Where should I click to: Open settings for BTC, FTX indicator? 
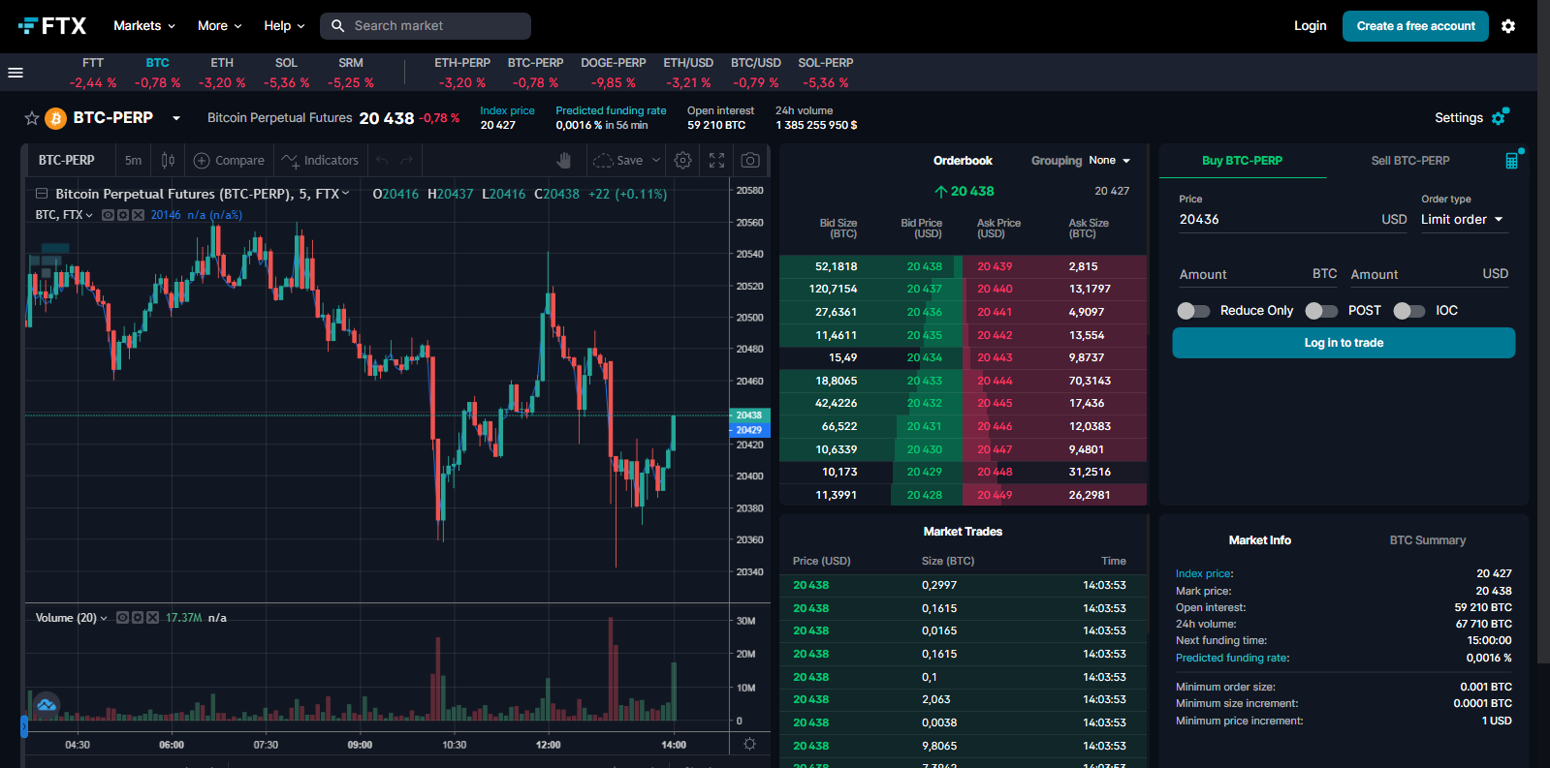123,215
